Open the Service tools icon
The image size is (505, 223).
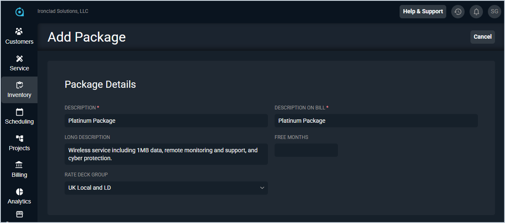pyautogui.click(x=19, y=58)
